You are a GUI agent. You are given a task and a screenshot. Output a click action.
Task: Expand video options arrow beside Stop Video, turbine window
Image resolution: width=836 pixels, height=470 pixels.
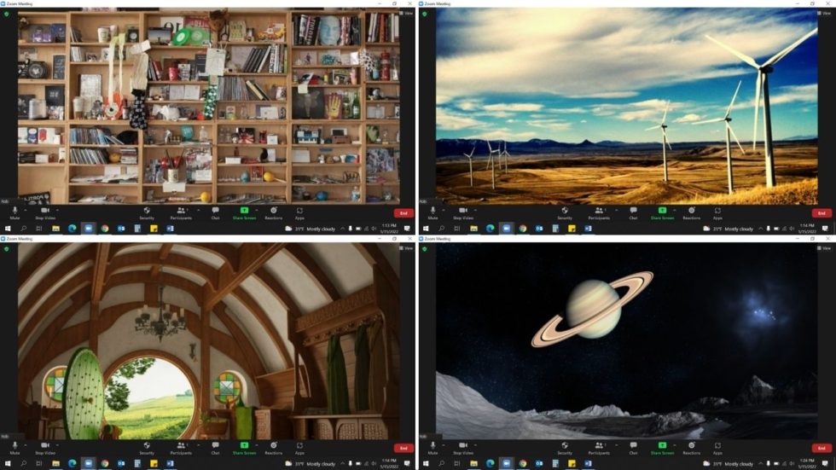474,209
